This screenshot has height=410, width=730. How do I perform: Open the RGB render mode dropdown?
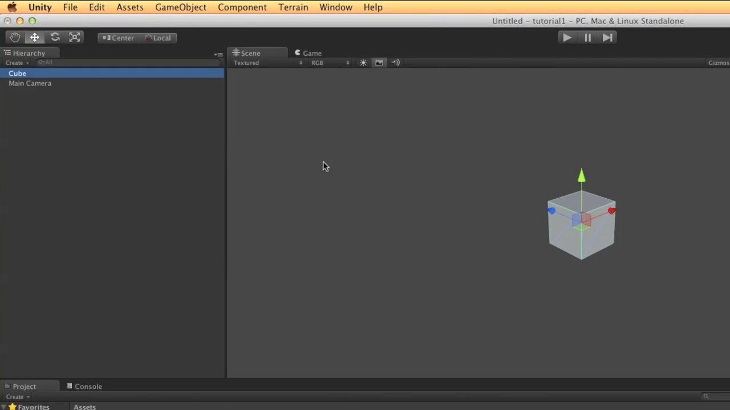click(330, 63)
